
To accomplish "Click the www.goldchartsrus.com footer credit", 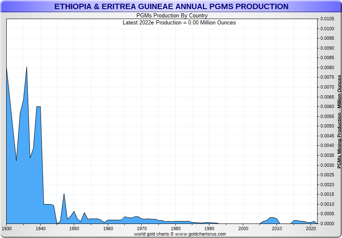I will [x=201, y=234].
